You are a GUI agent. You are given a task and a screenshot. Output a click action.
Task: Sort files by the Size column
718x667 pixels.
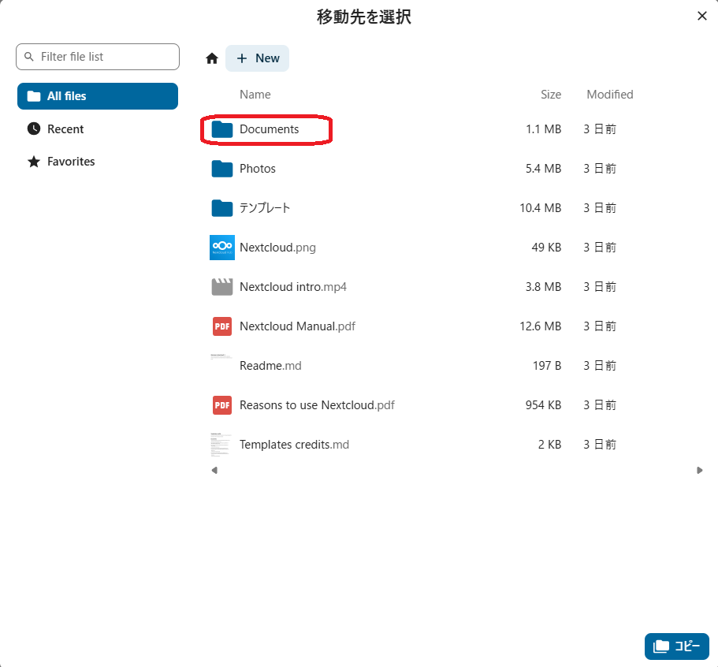[551, 95]
